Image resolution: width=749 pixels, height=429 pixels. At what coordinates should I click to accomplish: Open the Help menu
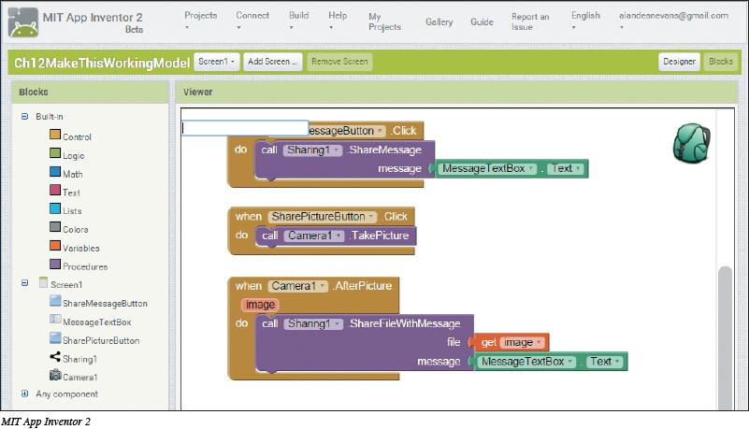338,20
